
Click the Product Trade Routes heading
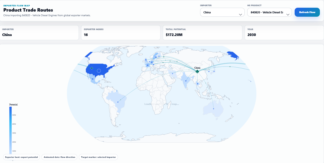28,10
